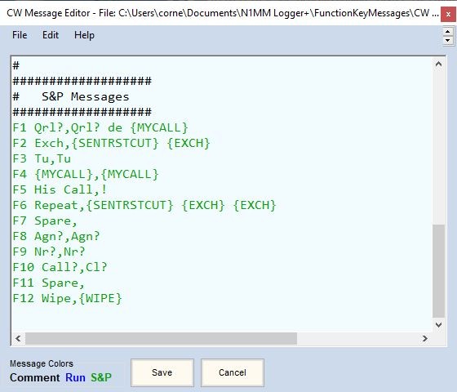Click the Save button
This screenshot has height=392, width=457.
[162, 372]
